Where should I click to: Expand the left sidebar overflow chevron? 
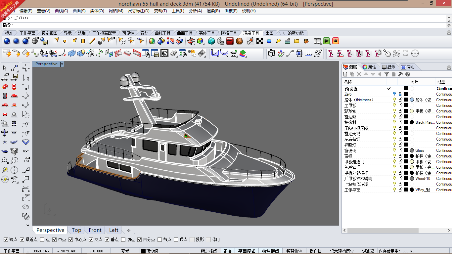tap(27, 225)
